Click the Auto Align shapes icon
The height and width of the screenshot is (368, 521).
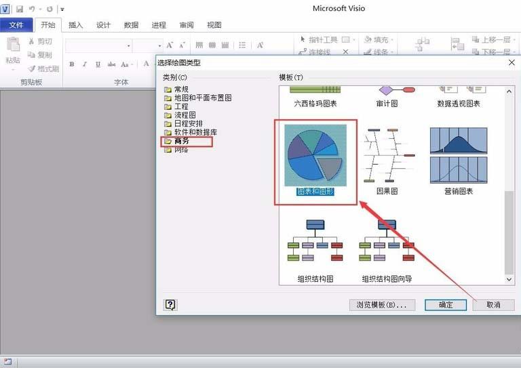(422, 44)
